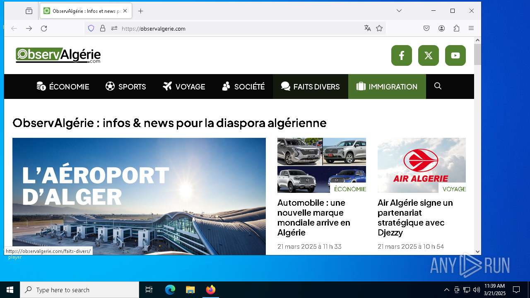Show hidden system tray icons
This screenshot has height=298, width=530.
coord(446,290)
